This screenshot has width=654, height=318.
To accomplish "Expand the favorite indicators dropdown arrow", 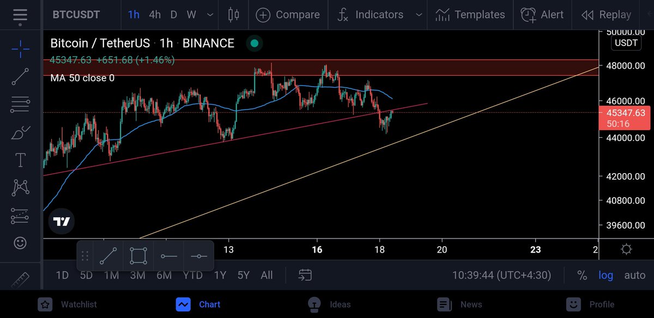I will point(419,15).
